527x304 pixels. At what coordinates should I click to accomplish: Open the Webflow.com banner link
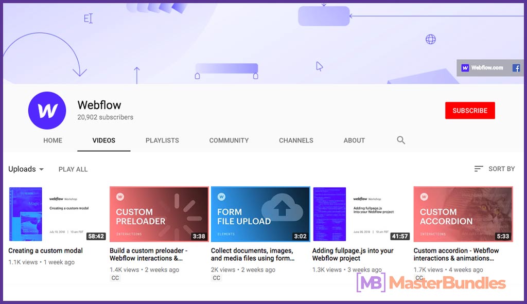tap(482, 67)
